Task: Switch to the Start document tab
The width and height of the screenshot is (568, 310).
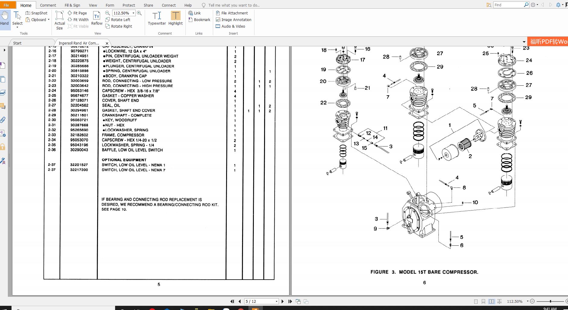Action: (17, 43)
